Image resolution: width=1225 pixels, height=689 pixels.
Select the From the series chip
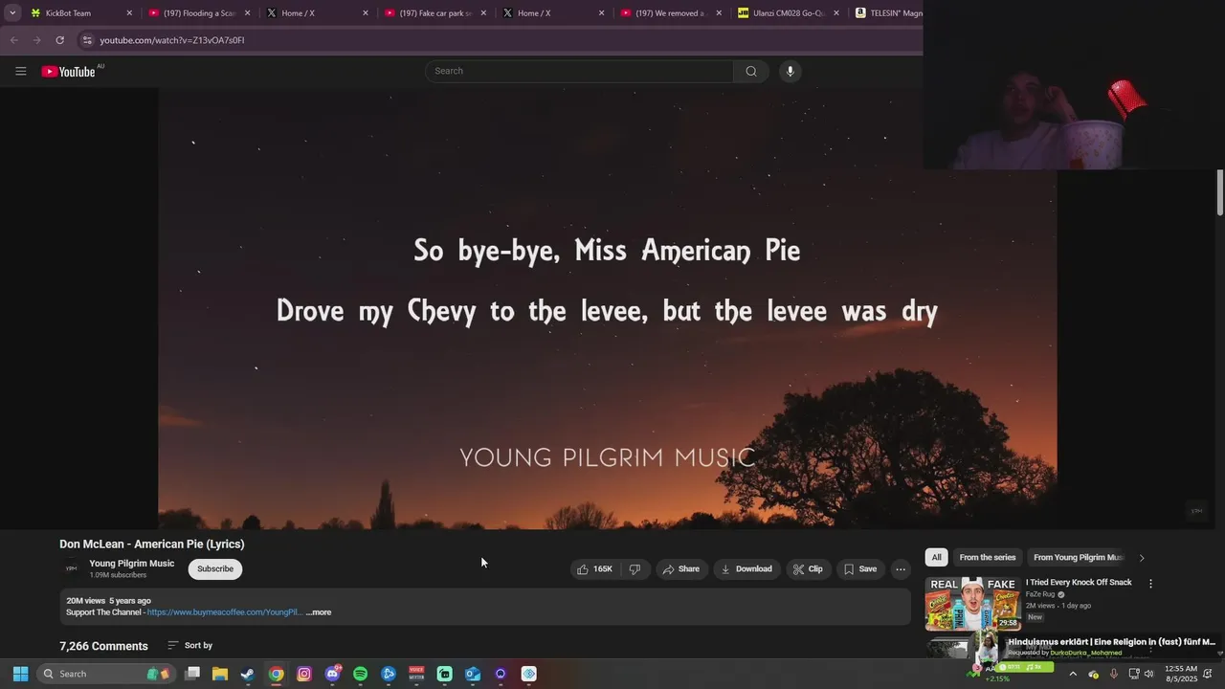point(988,558)
